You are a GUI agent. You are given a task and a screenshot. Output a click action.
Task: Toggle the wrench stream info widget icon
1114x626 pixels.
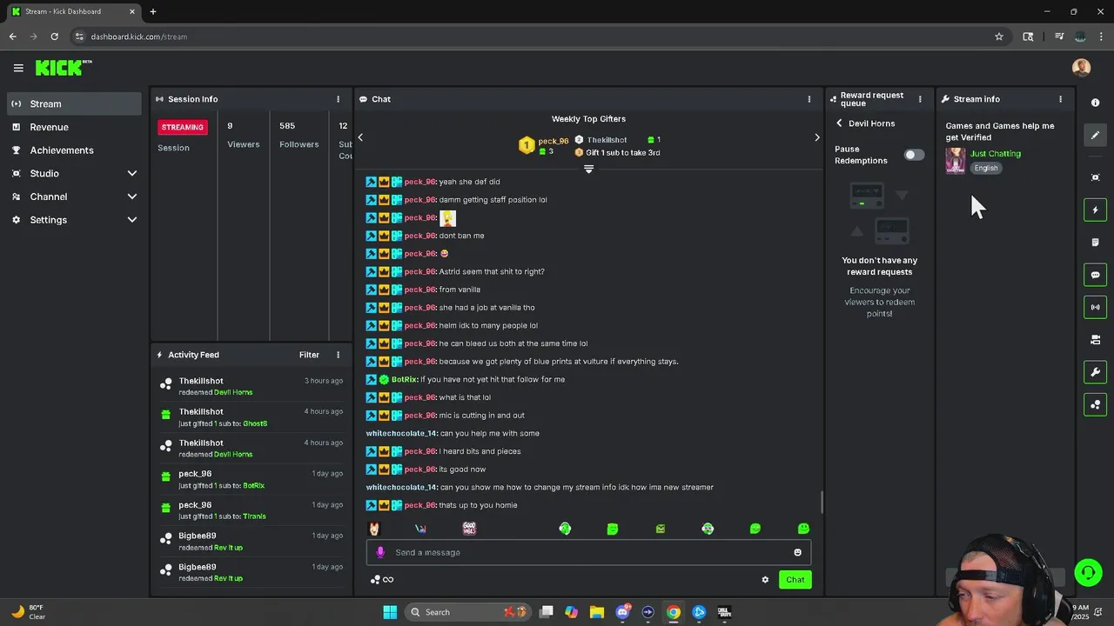(x=1095, y=372)
